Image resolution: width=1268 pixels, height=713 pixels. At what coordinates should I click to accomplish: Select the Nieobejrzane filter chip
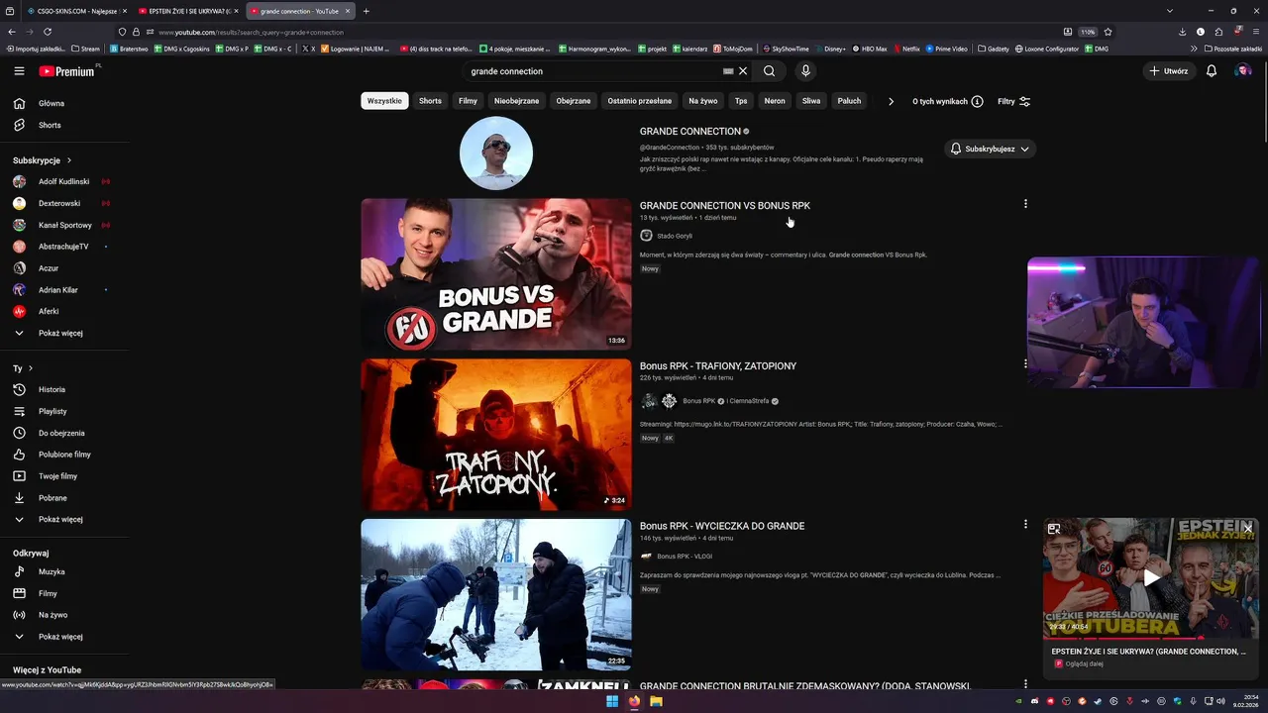(x=517, y=101)
